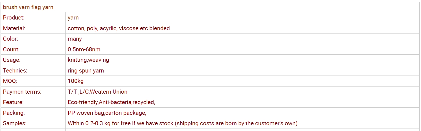Click the 'Eco-friendly,Anti-bacteria,recycled' feature text
The width and height of the screenshot is (421, 131).
pyautogui.click(x=111, y=102)
